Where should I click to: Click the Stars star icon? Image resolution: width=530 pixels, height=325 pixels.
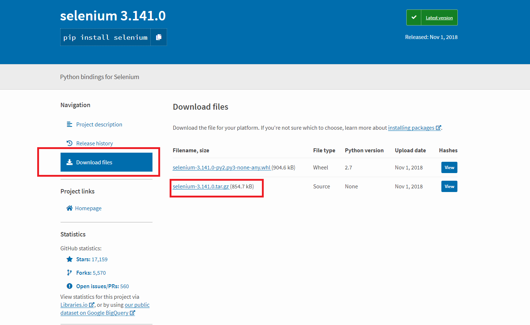tap(69, 259)
